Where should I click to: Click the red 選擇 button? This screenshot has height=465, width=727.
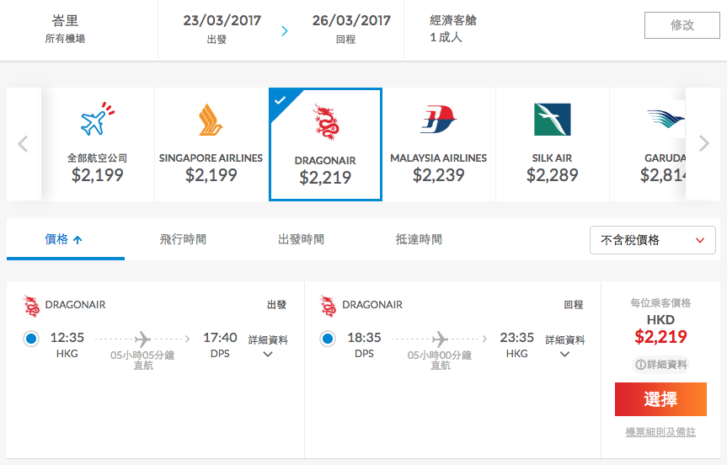pos(660,399)
